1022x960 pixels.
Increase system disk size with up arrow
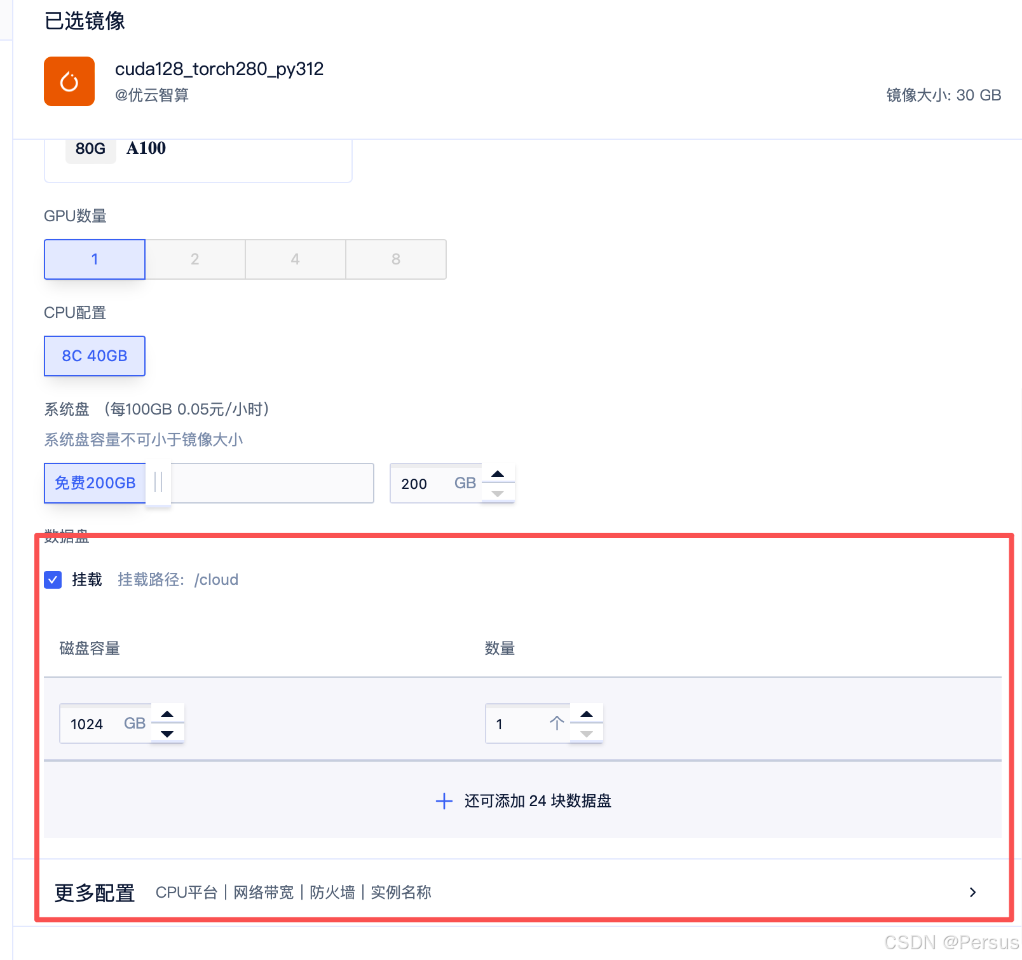click(498, 474)
